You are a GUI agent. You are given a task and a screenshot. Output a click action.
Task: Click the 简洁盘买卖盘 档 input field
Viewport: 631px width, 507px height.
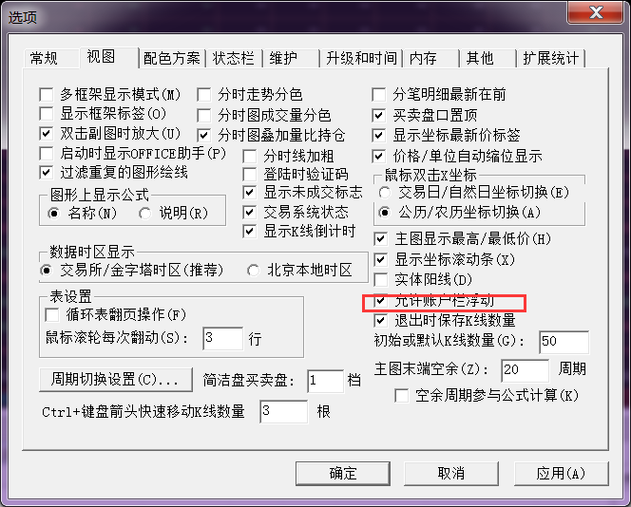325,381
